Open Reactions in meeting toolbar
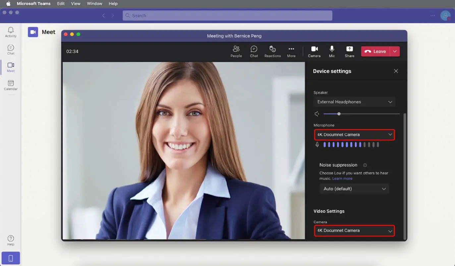 [x=272, y=51]
